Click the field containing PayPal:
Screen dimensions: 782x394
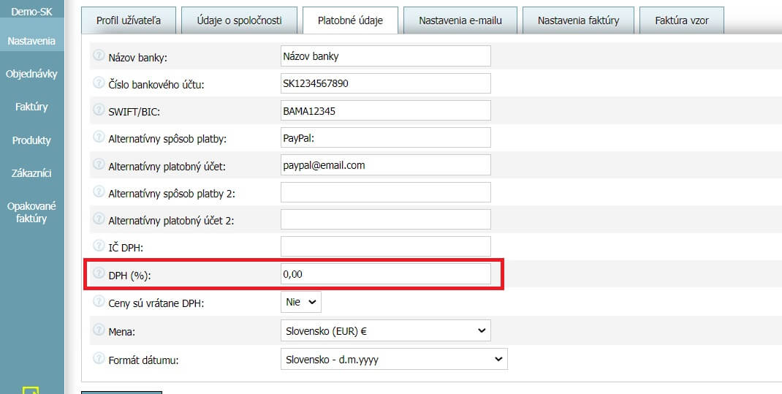385,137
